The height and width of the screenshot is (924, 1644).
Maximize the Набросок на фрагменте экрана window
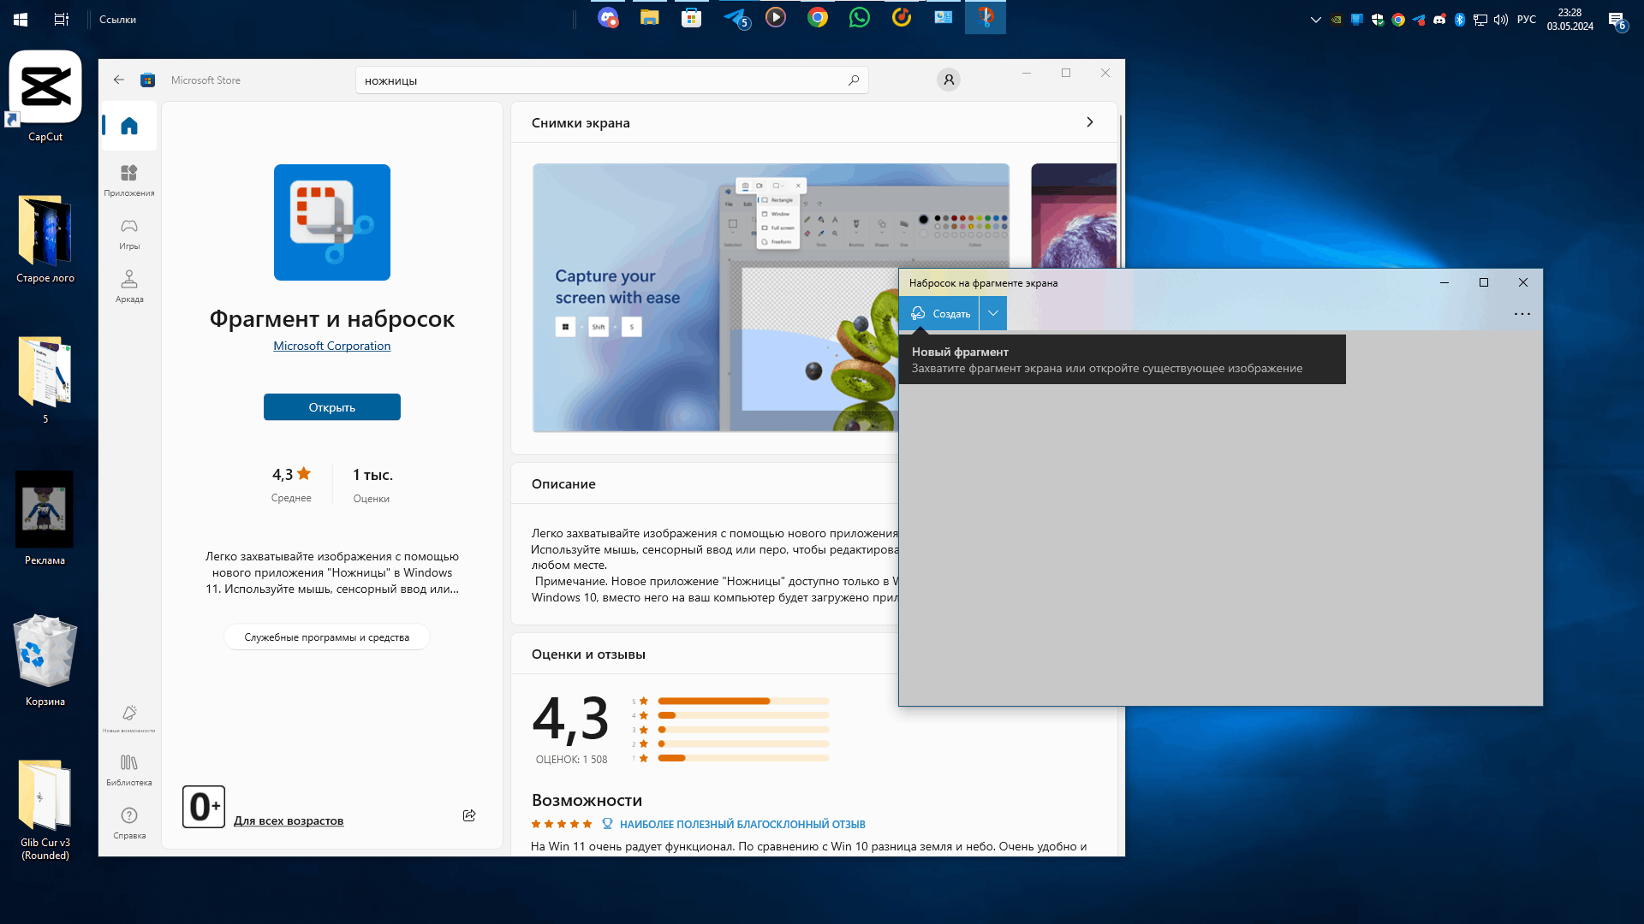(x=1484, y=282)
